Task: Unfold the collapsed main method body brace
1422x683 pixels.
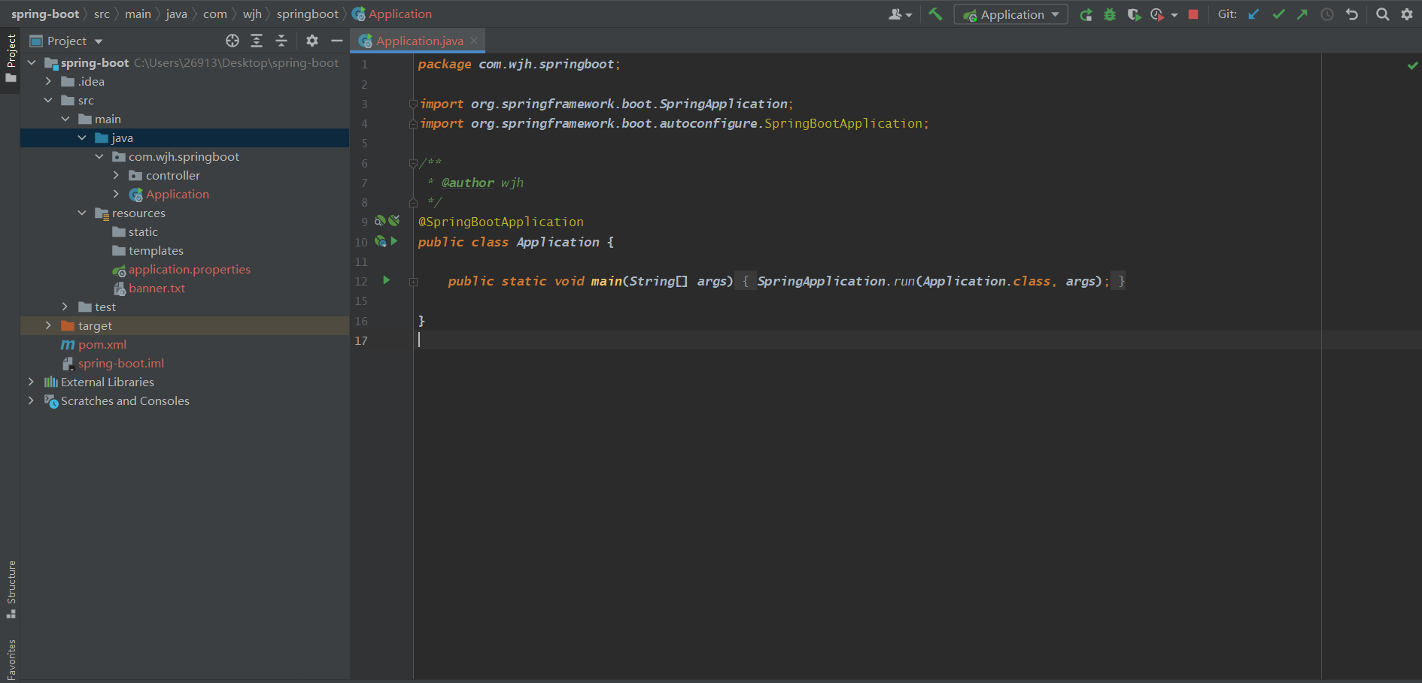Action: [x=746, y=281]
